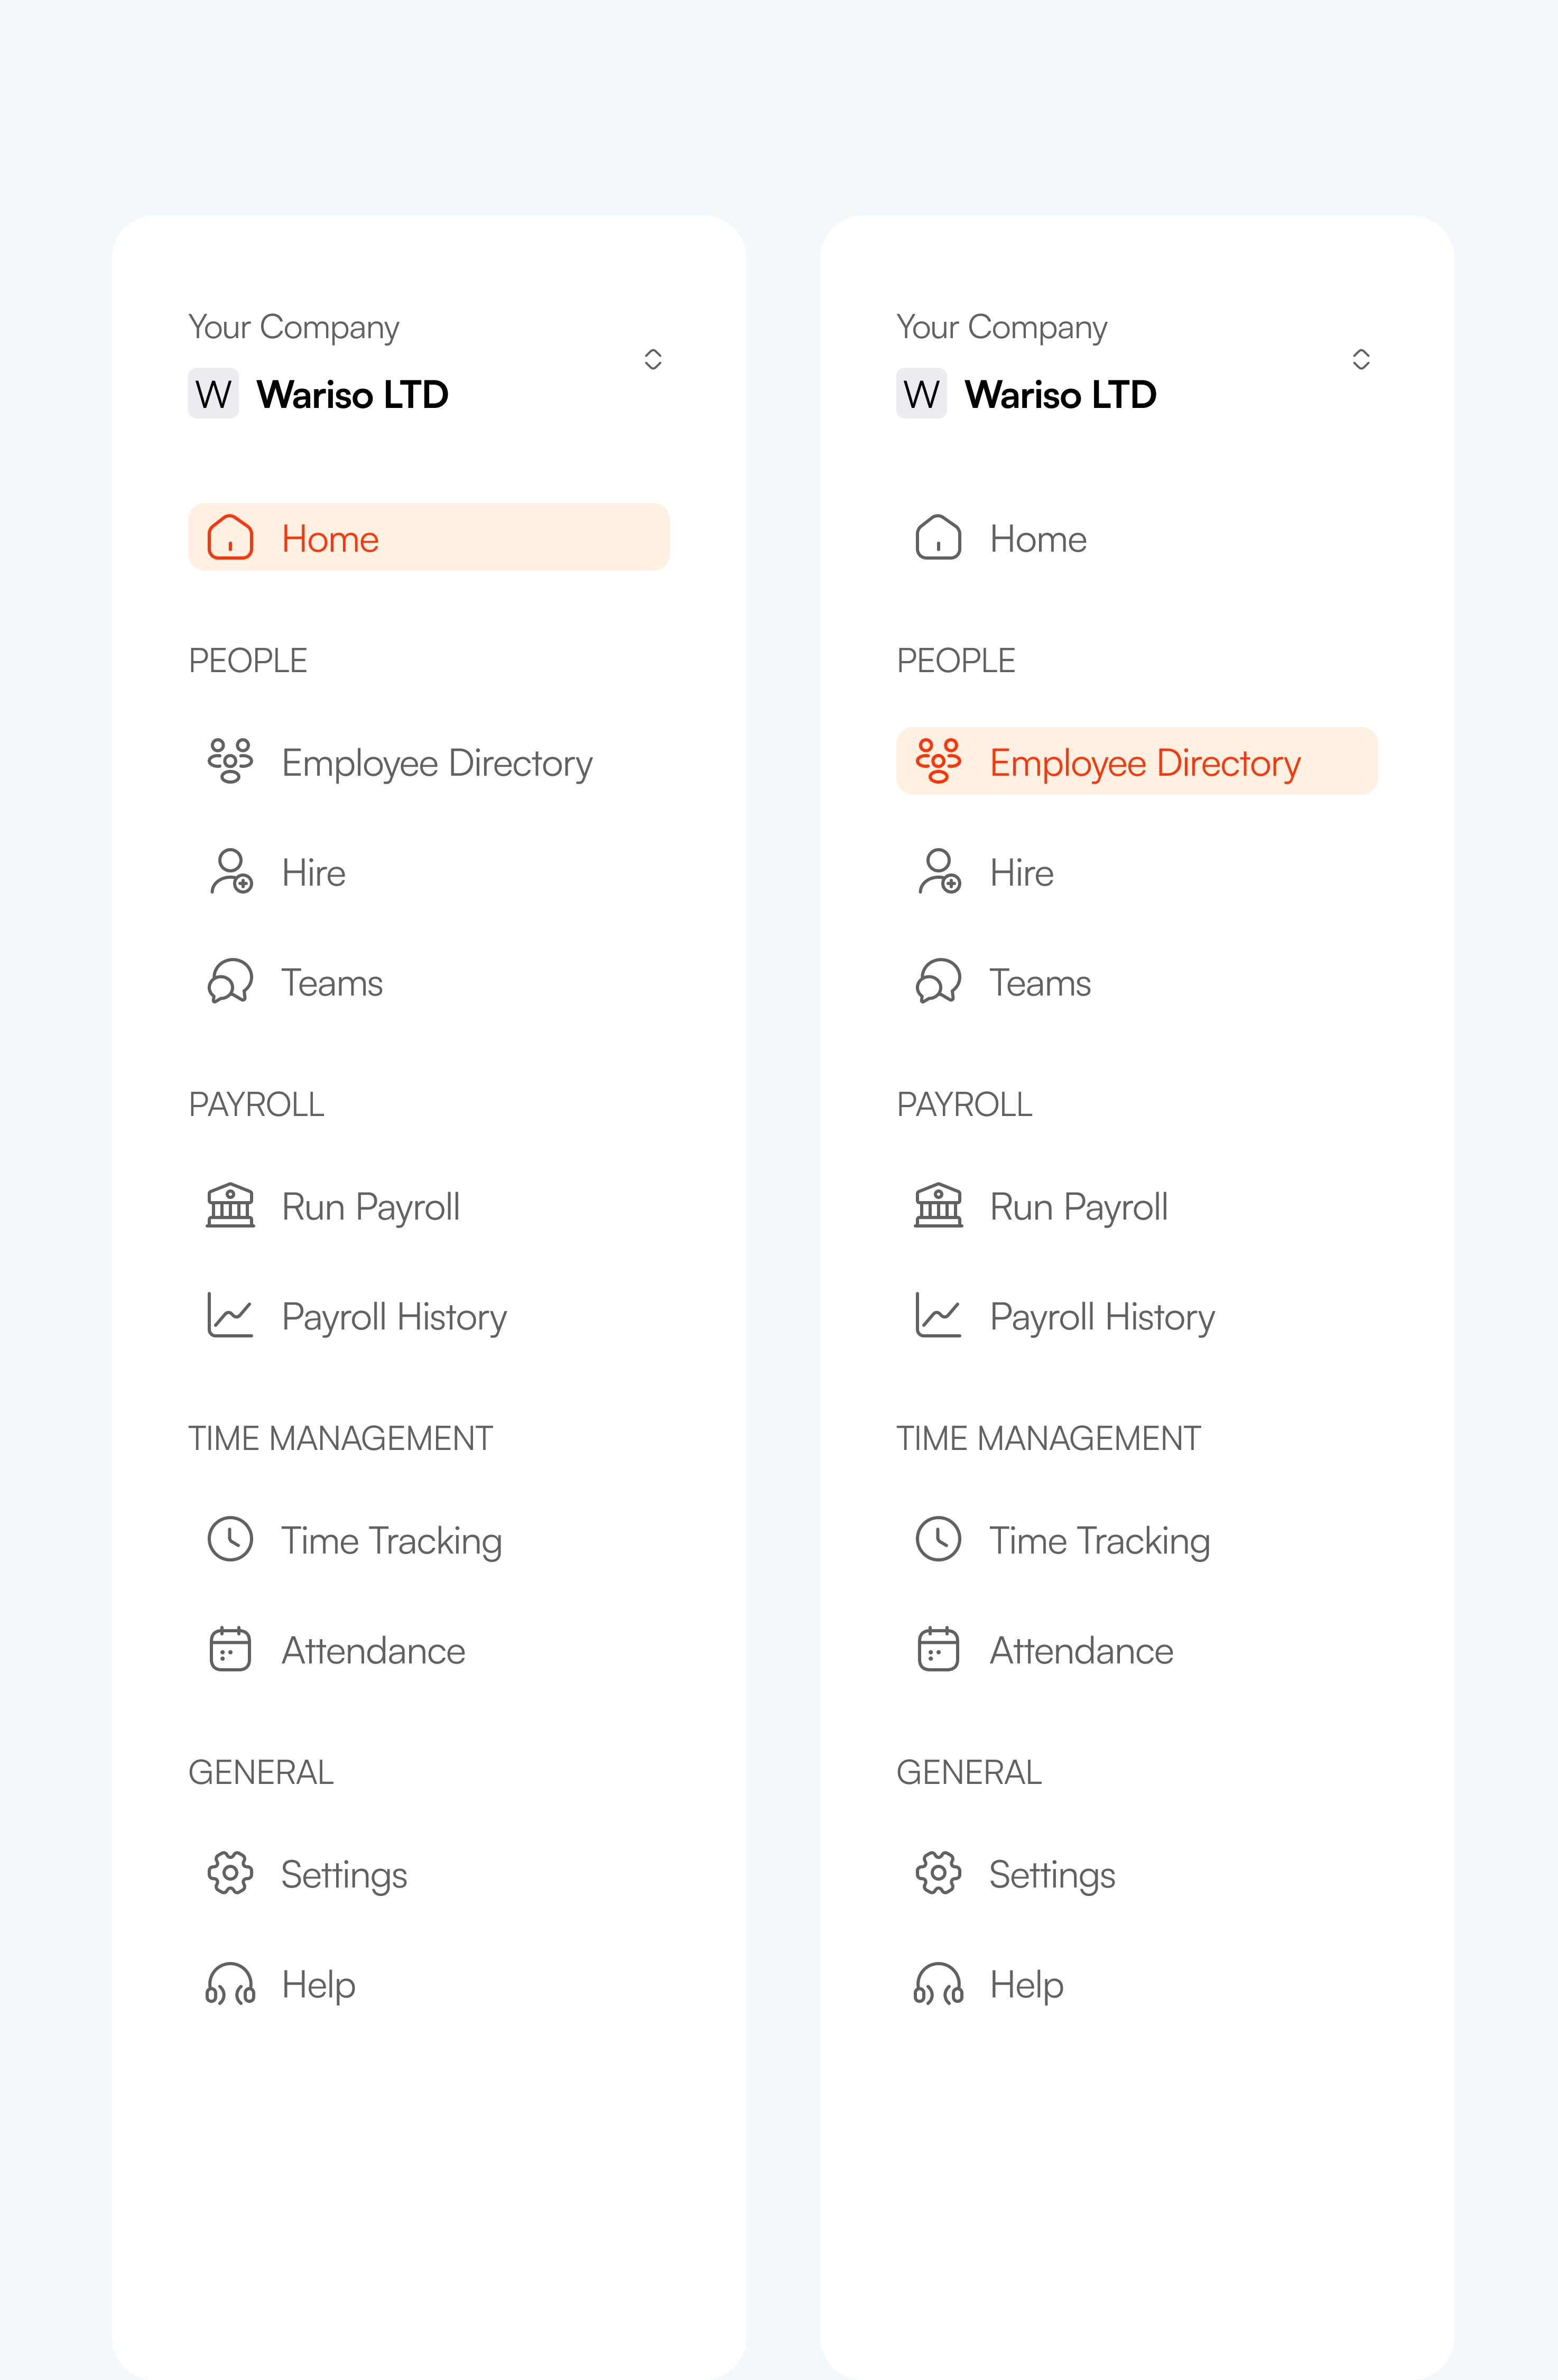Click Run Payroll label in right sidebar
The height and width of the screenshot is (2380, 1558).
(x=1078, y=1207)
